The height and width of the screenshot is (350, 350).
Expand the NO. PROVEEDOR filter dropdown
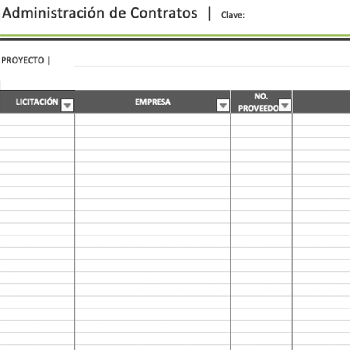285,105
